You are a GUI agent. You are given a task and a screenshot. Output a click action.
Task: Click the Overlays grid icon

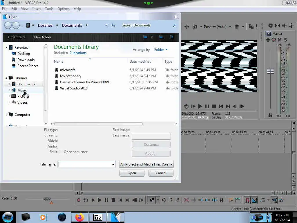point(237,27)
